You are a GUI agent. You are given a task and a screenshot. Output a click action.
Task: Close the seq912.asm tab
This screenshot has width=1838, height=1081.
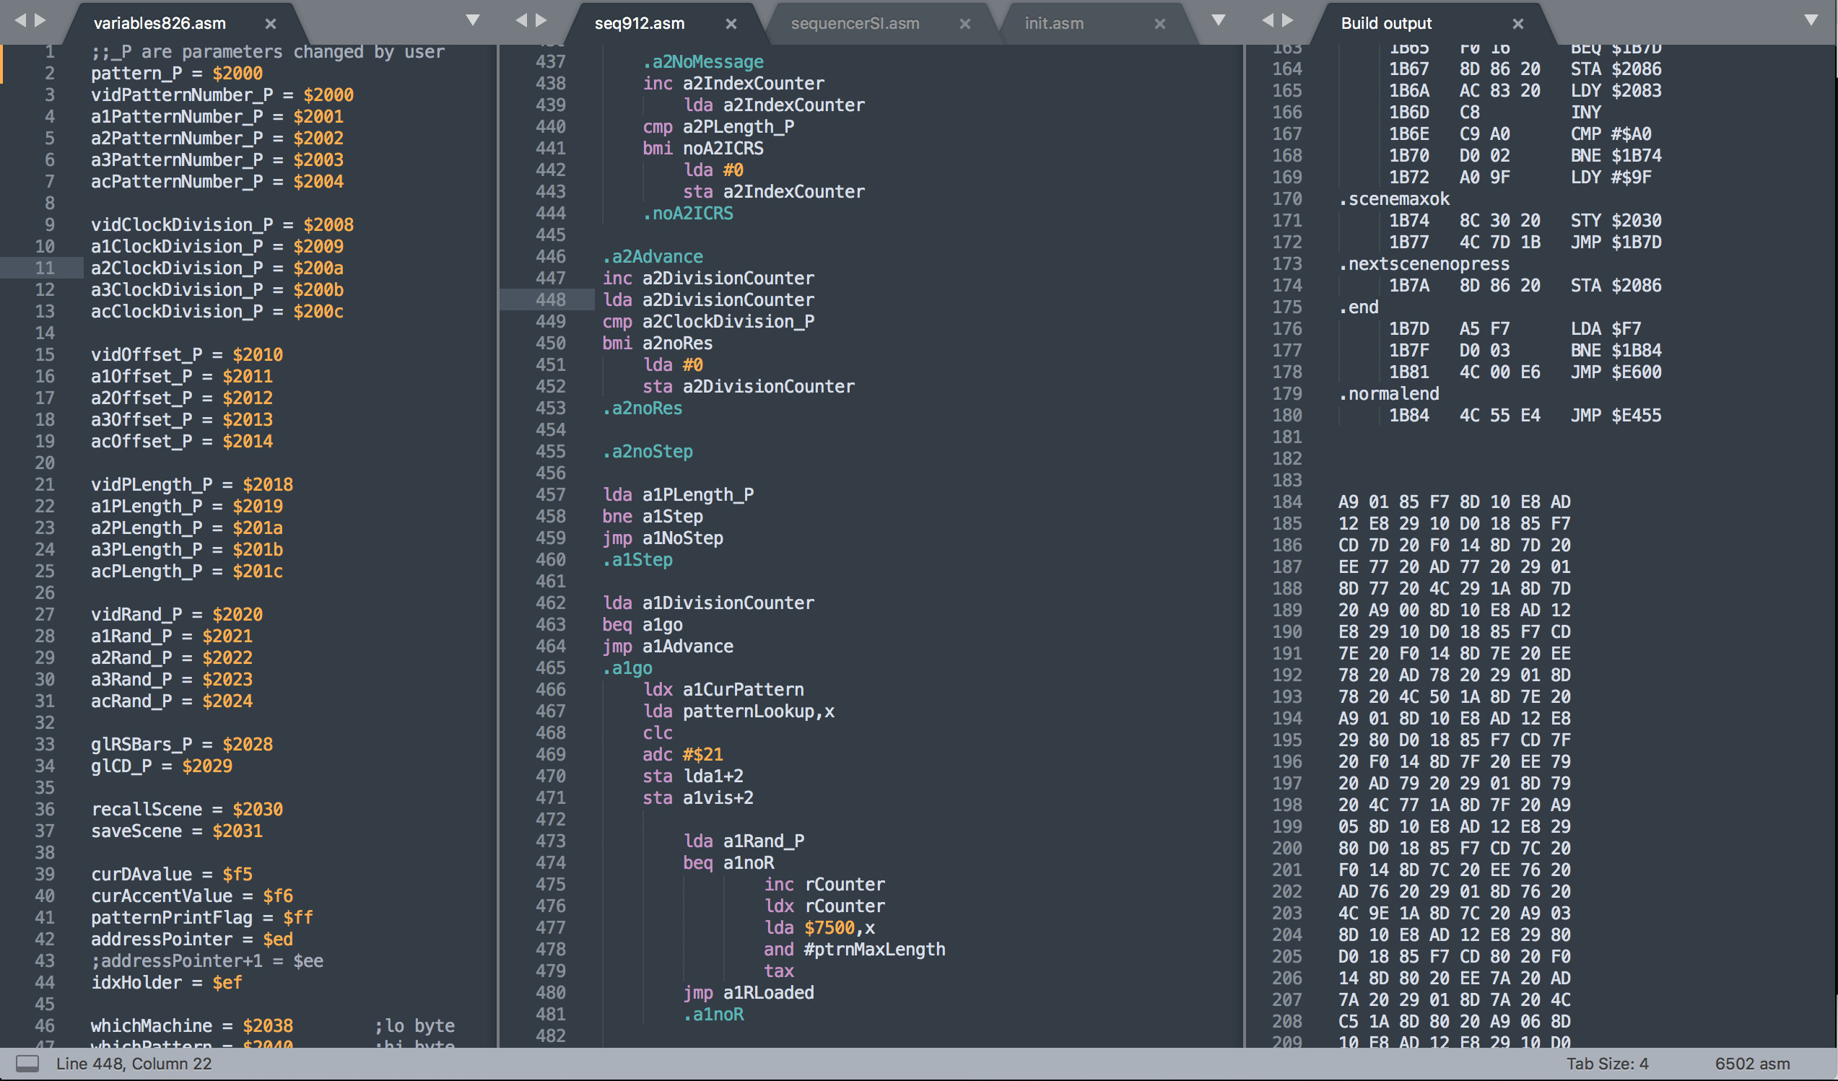coord(731,23)
